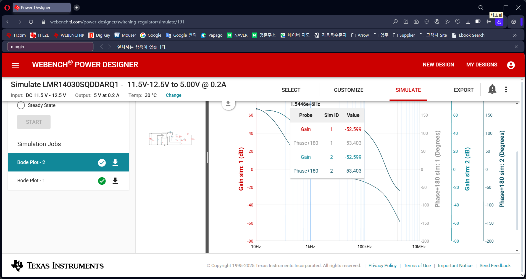Open new browser tab with plus icon

click(x=77, y=8)
